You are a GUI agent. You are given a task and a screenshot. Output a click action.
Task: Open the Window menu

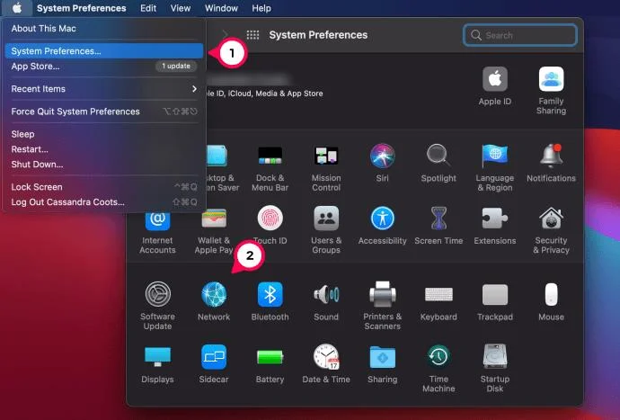coord(221,8)
